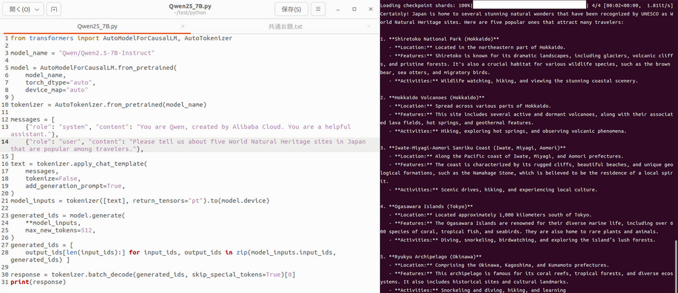This screenshot has width=678, height=293.
Task: Open the 開く(O) file dropdown
Action: pyautogui.click(x=23, y=9)
